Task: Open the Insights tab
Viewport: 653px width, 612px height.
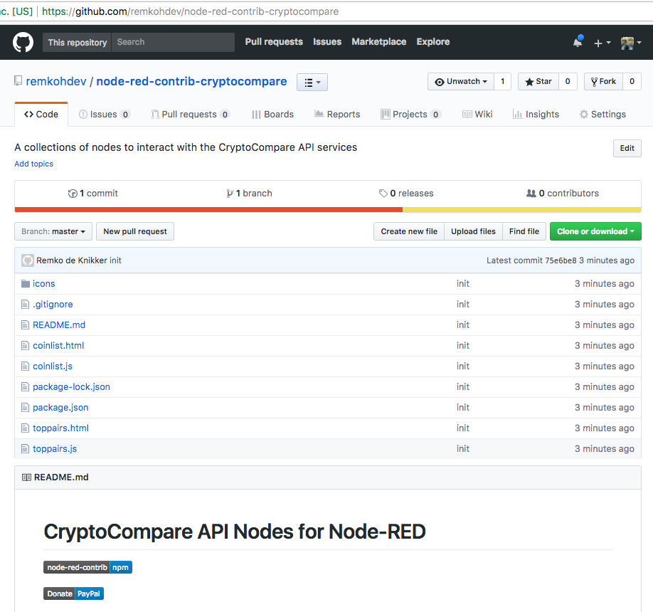Action: pyautogui.click(x=536, y=114)
